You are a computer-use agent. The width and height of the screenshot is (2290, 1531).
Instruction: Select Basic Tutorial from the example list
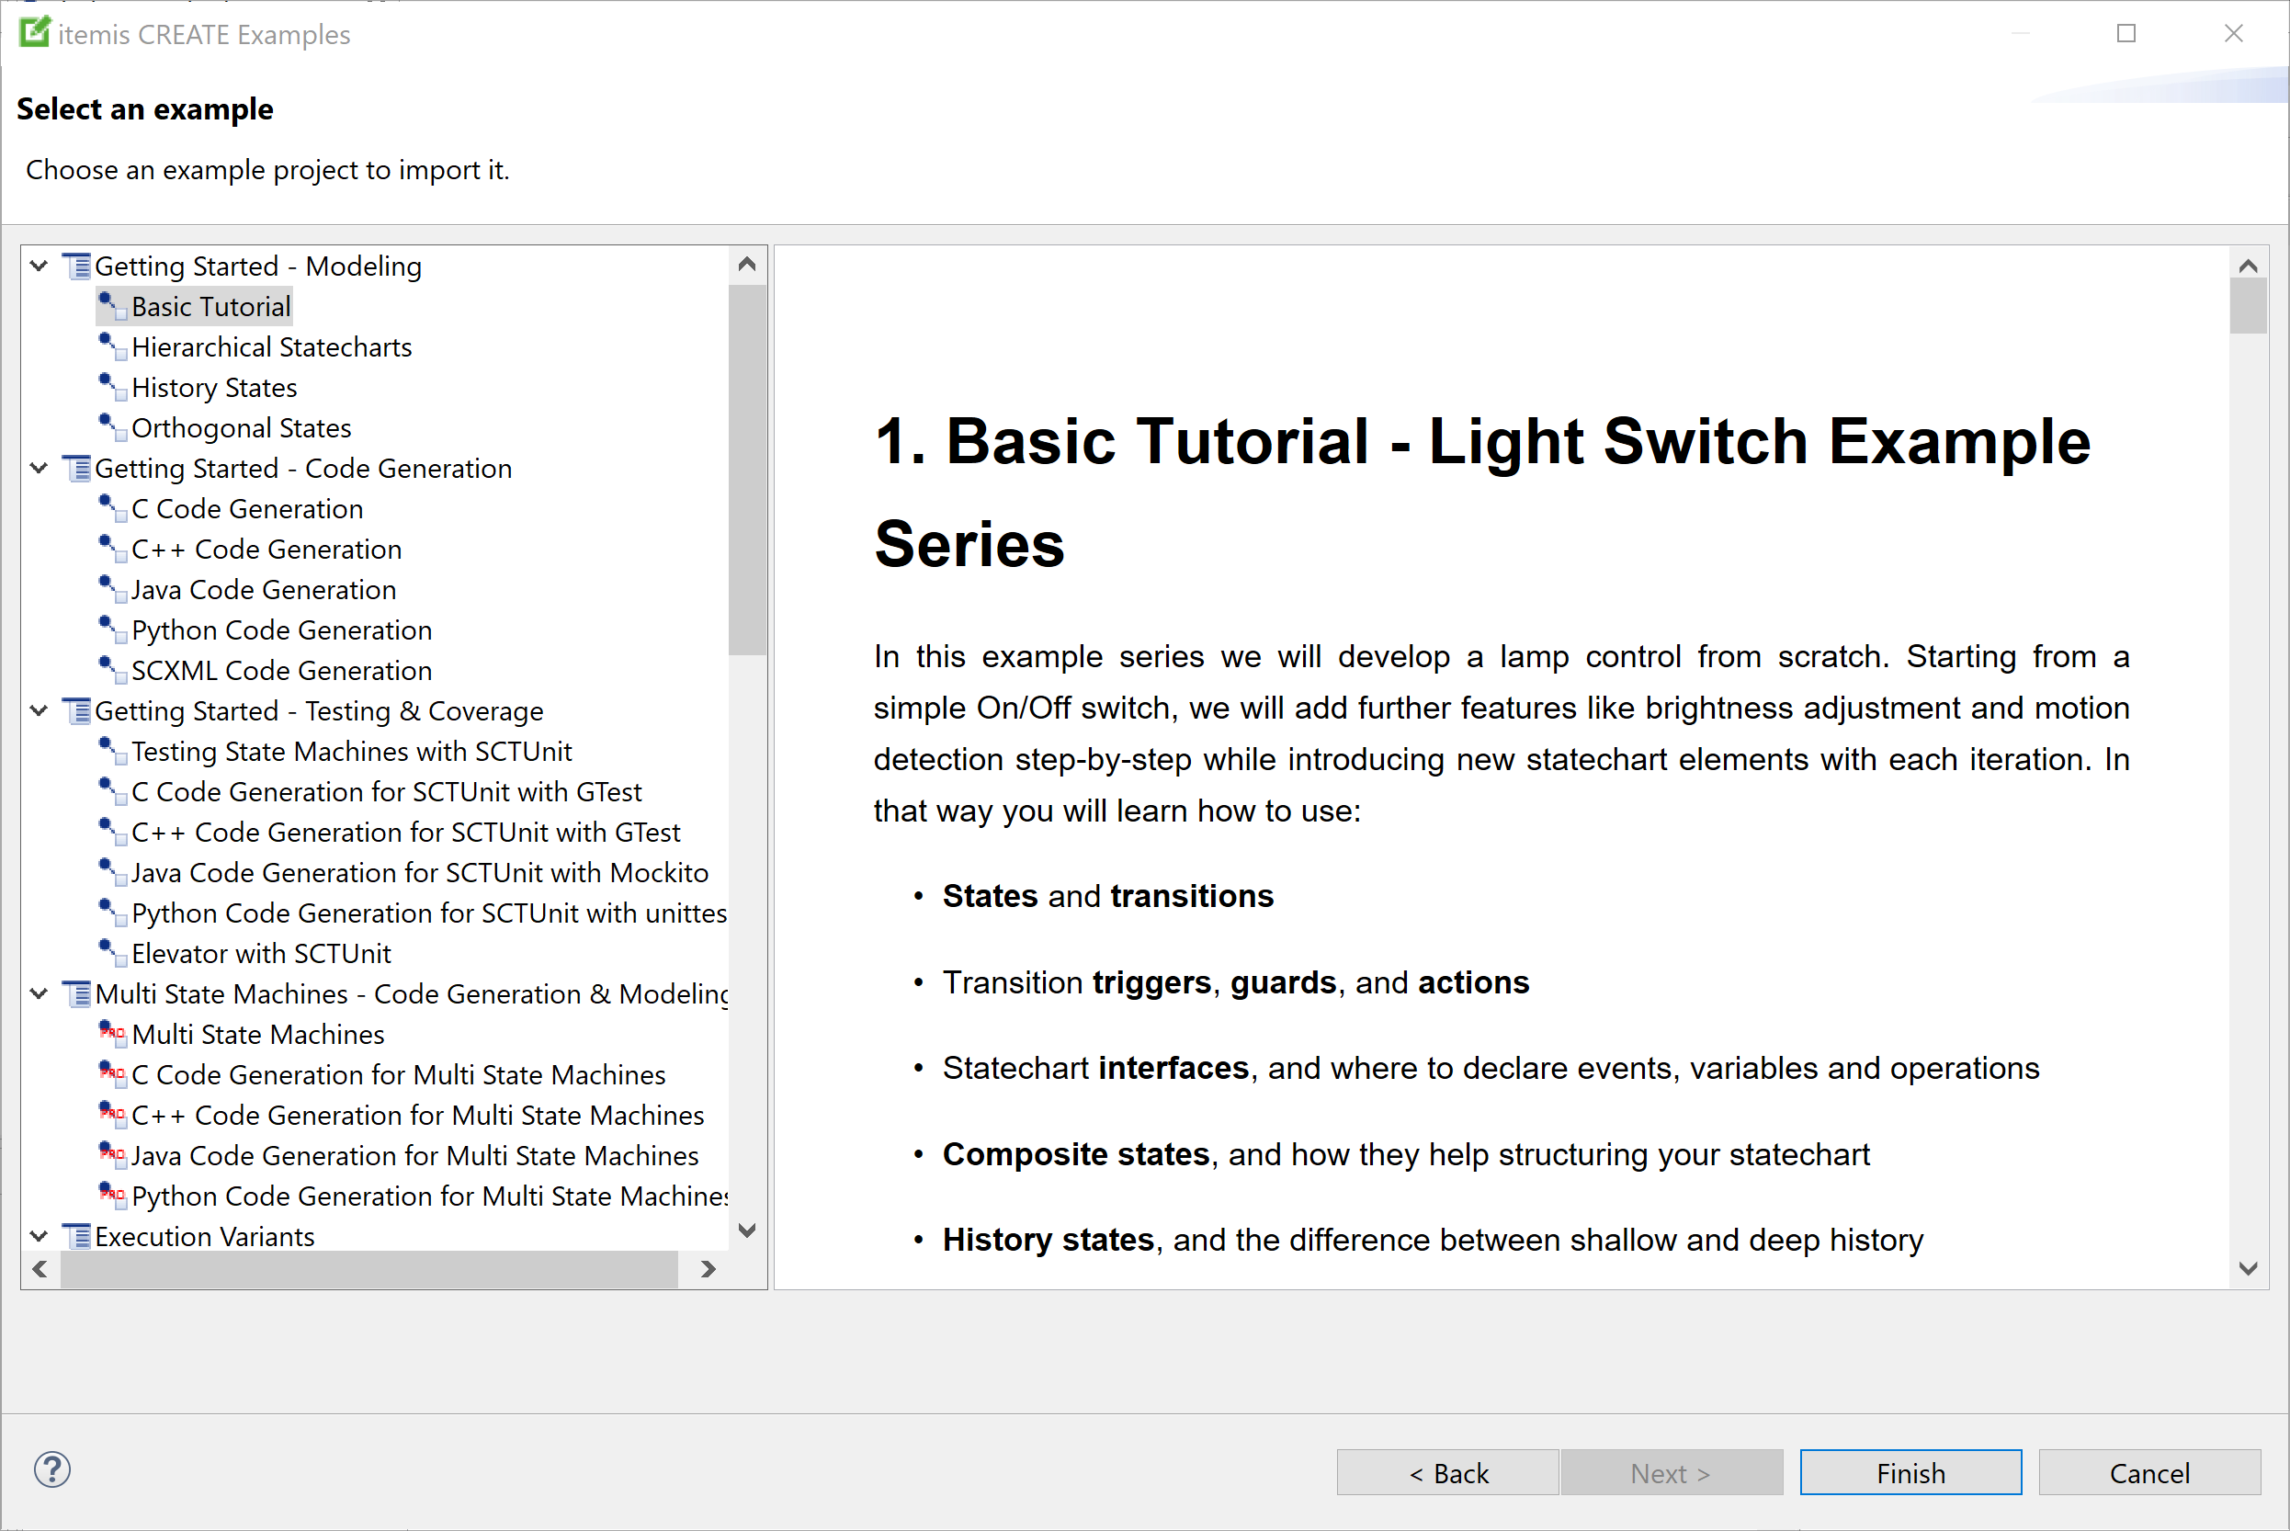[209, 304]
